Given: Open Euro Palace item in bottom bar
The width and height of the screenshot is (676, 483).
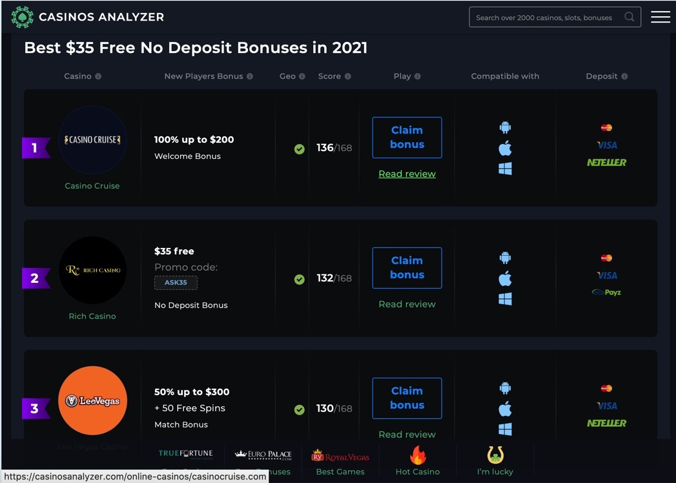Looking at the screenshot, I should click(x=263, y=455).
